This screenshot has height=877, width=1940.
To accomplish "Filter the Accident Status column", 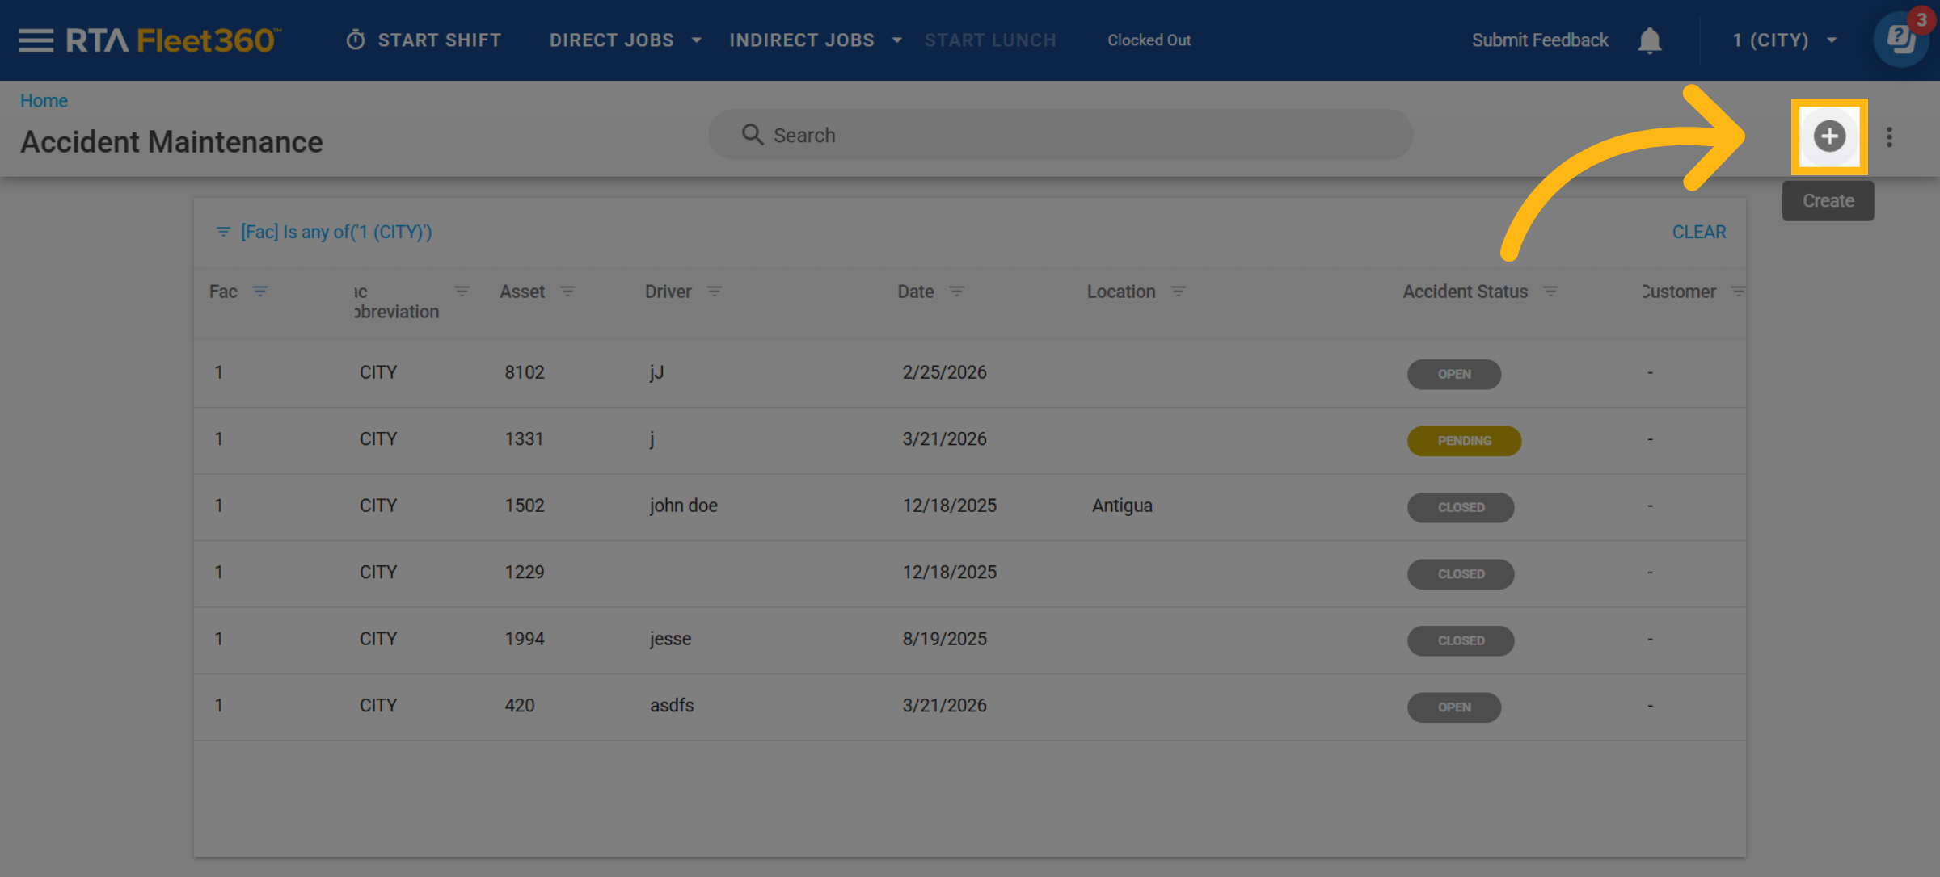I will (1550, 292).
